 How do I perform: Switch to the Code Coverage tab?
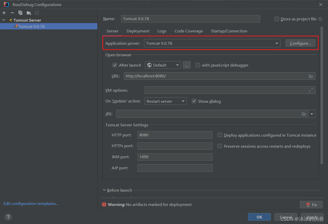189,31
